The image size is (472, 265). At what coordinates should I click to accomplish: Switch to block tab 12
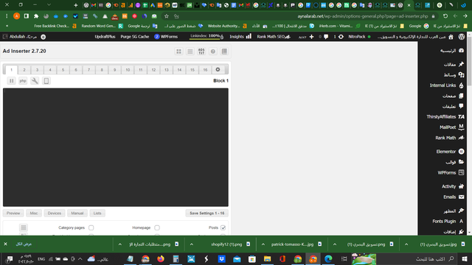(153, 70)
